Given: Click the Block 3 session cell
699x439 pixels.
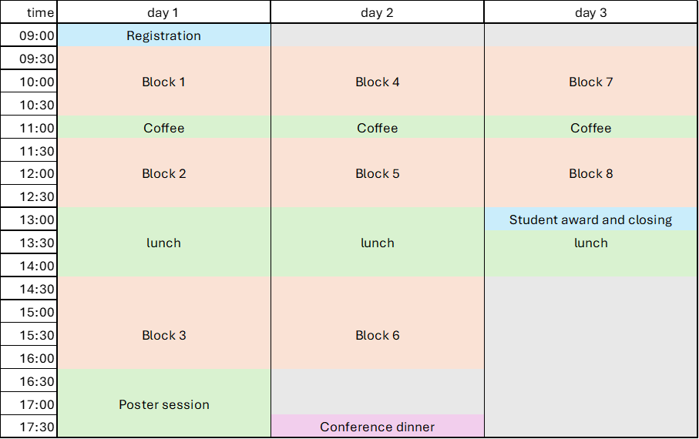Looking at the screenshot, I should (164, 335).
